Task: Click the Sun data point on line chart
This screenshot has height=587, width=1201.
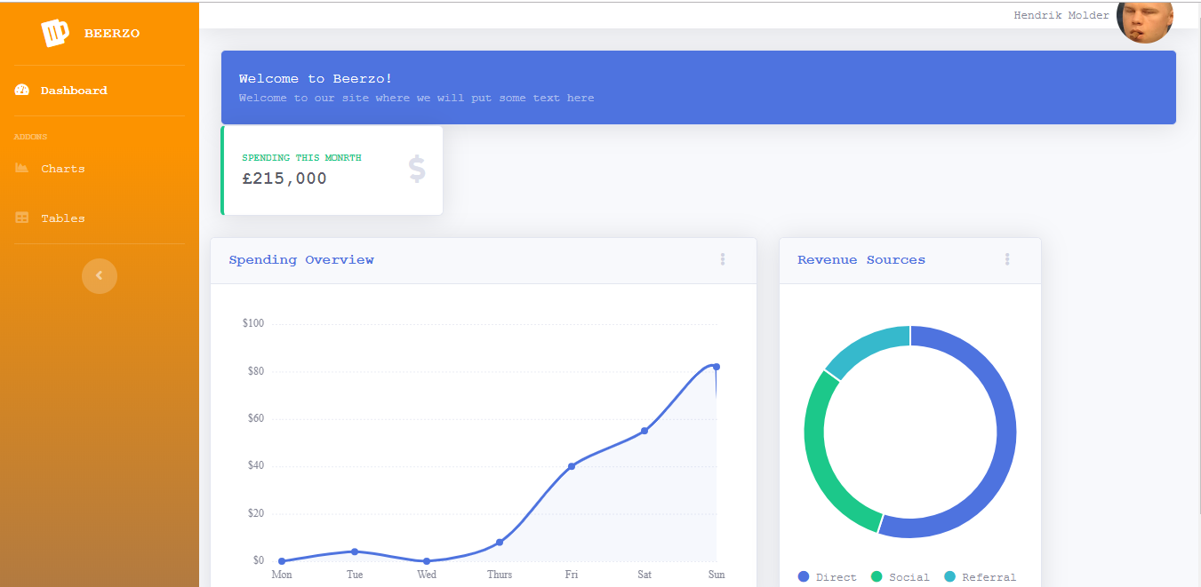Action: [x=717, y=367]
